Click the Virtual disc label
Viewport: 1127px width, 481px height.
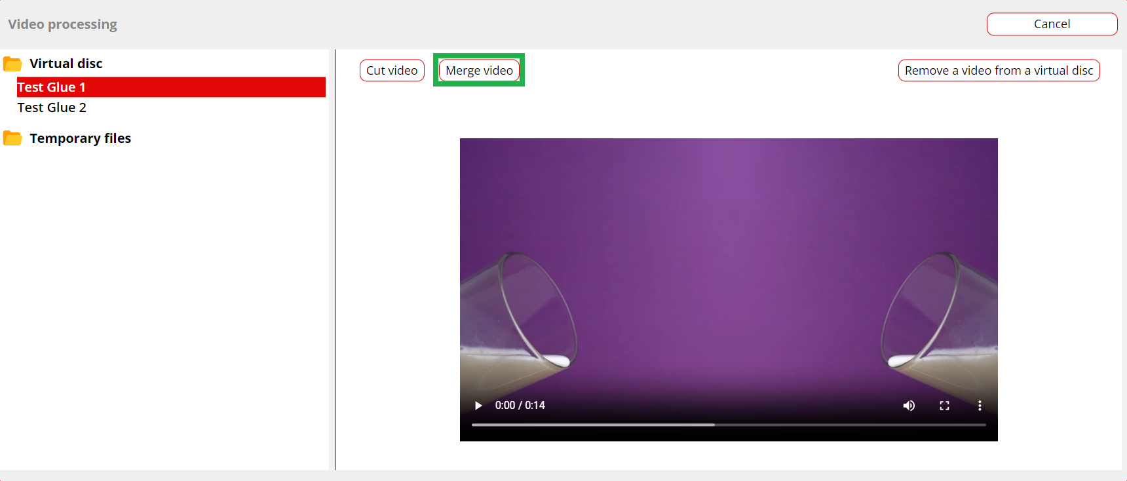[x=66, y=64]
